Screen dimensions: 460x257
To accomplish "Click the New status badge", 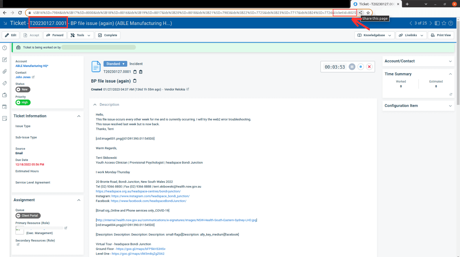I will pos(23,89).
